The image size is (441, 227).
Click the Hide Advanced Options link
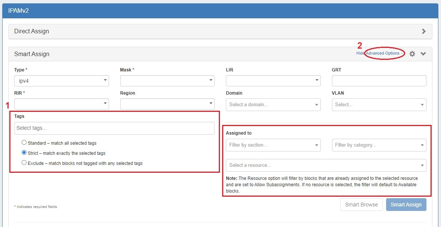coord(379,53)
